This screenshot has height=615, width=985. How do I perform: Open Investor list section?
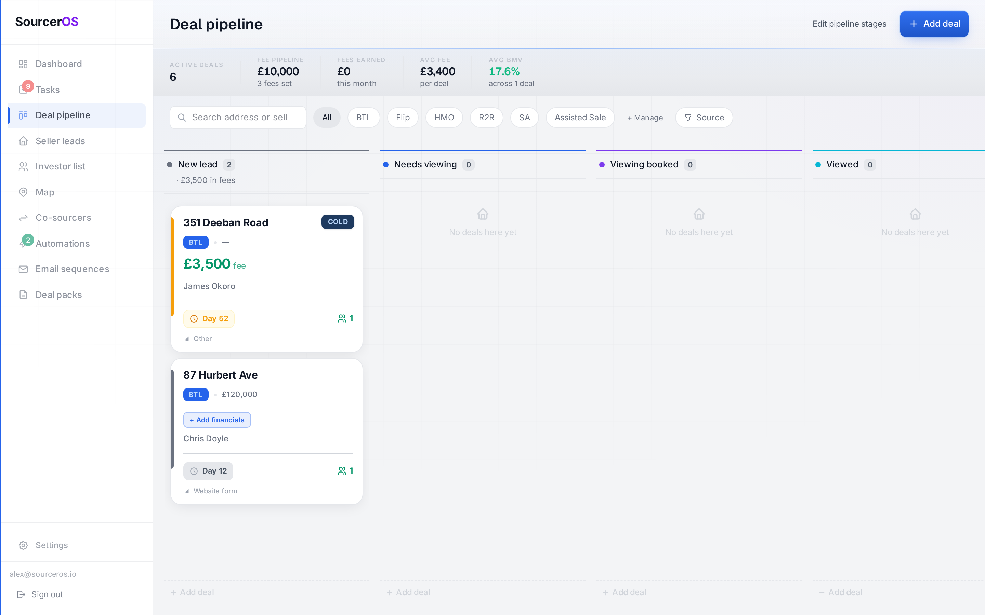pos(77,166)
